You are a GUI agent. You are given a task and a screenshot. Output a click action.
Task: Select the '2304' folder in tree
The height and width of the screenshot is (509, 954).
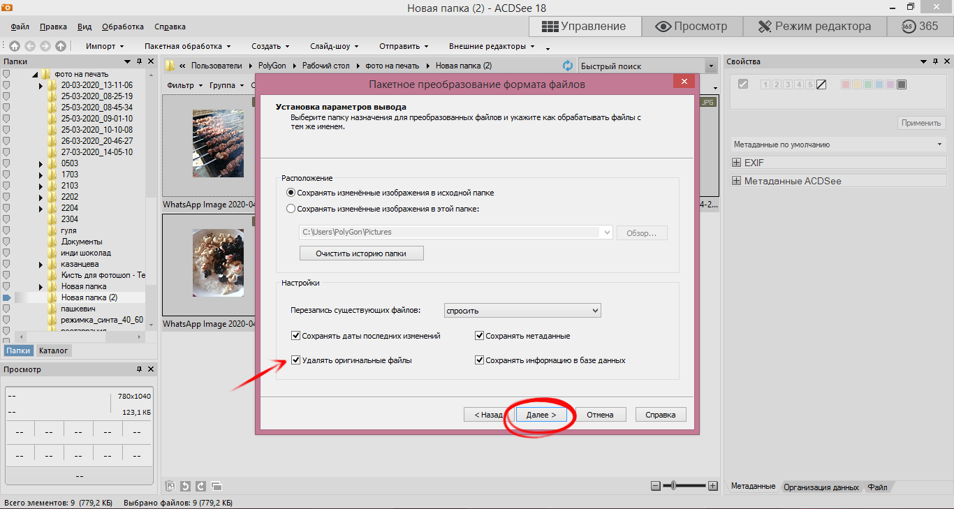pos(70,219)
